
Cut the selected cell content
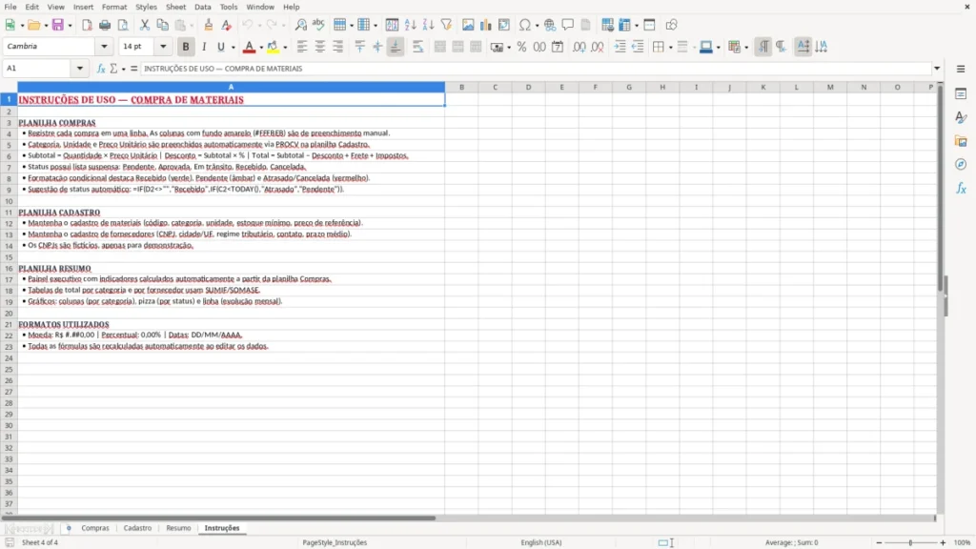coord(145,25)
